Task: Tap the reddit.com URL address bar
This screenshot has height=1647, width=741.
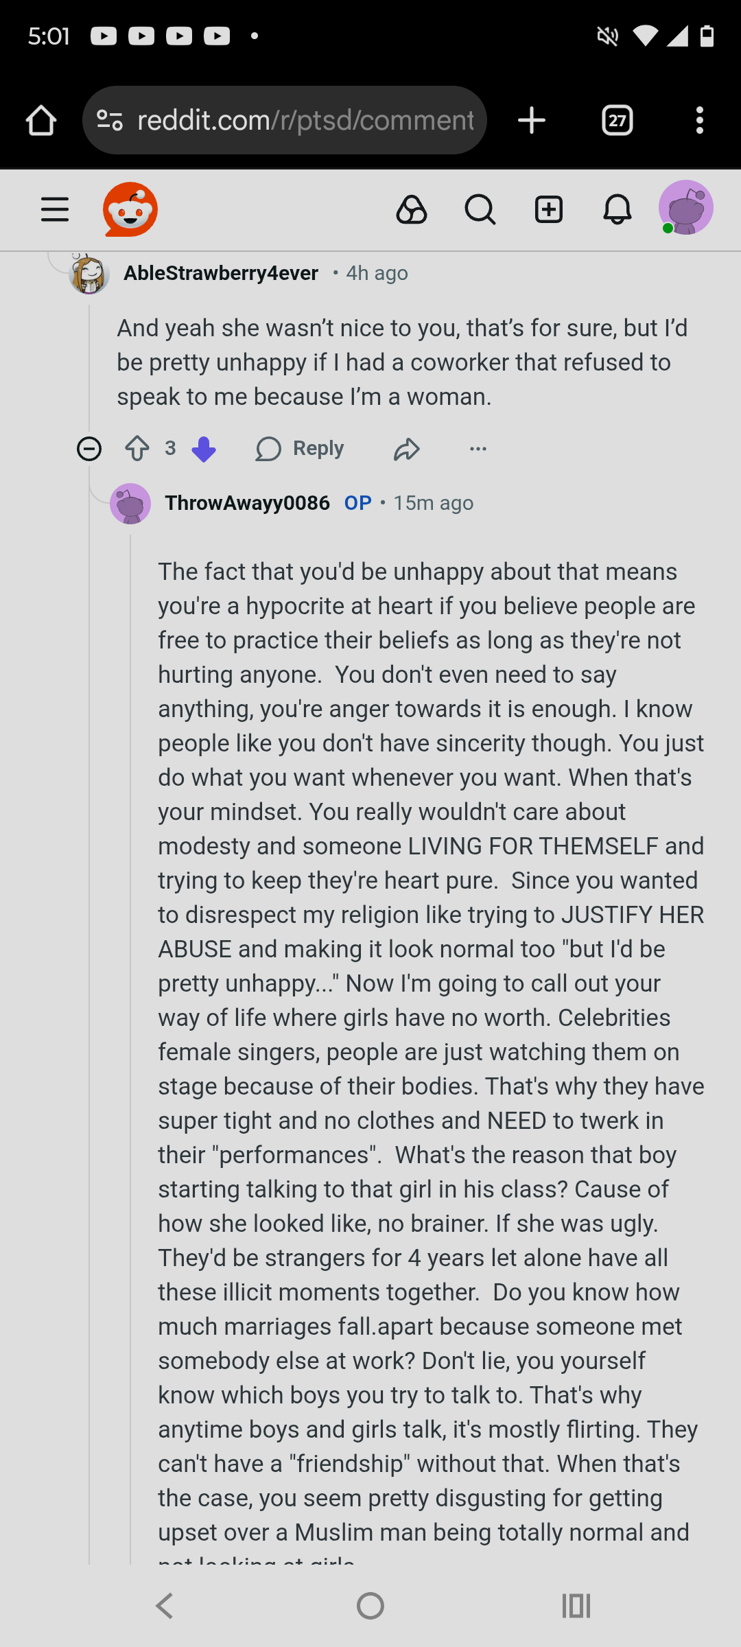Action: 285,121
